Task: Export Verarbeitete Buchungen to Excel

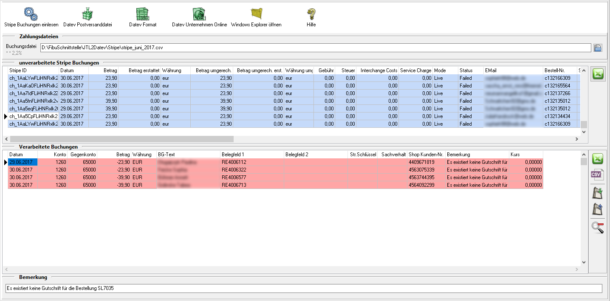Action: click(x=598, y=159)
